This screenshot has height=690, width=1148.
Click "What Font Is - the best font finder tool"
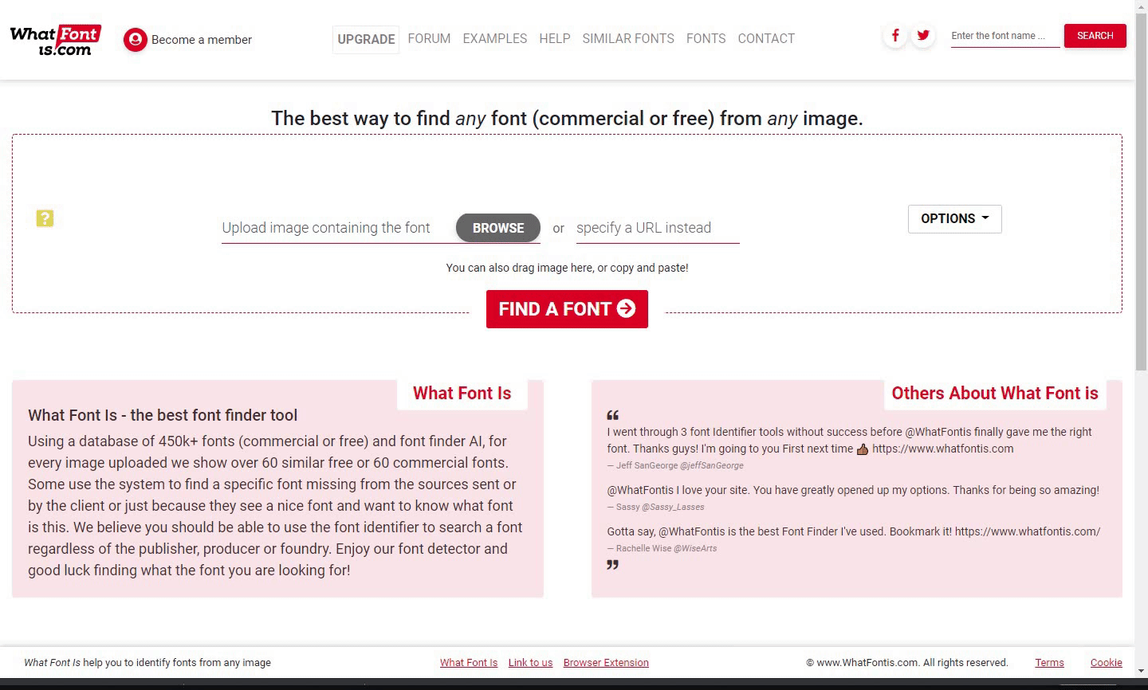(163, 415)
